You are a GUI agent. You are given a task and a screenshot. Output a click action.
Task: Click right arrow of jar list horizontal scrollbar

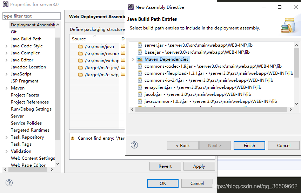(290, 109)
